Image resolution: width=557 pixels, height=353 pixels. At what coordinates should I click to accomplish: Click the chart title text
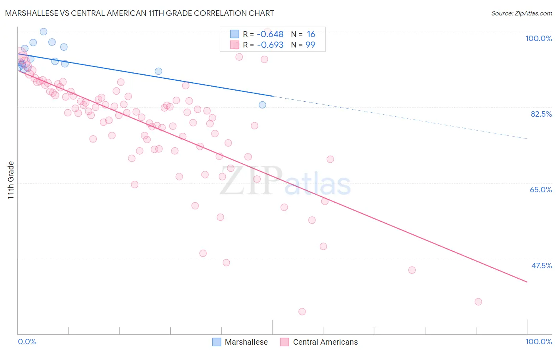pos(139,13)
